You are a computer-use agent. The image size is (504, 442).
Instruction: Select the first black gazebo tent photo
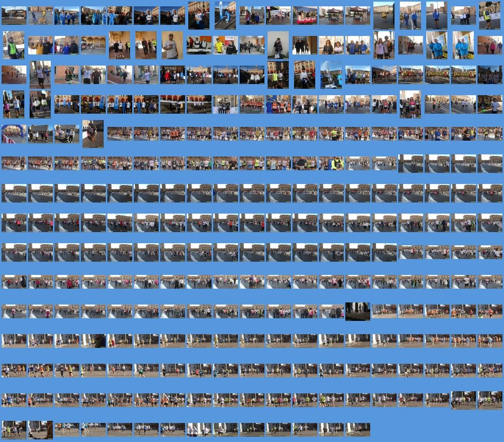click(x=331, y=16)
